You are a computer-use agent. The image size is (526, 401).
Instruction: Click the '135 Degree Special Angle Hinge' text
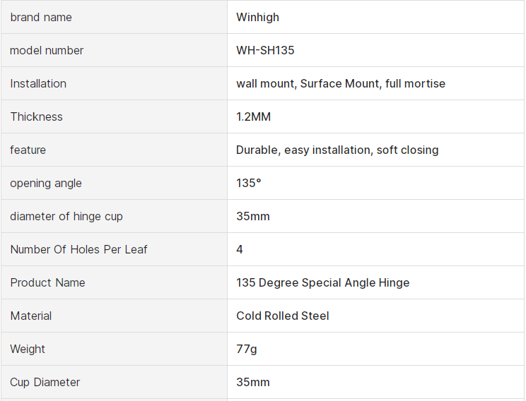(322, 282)
